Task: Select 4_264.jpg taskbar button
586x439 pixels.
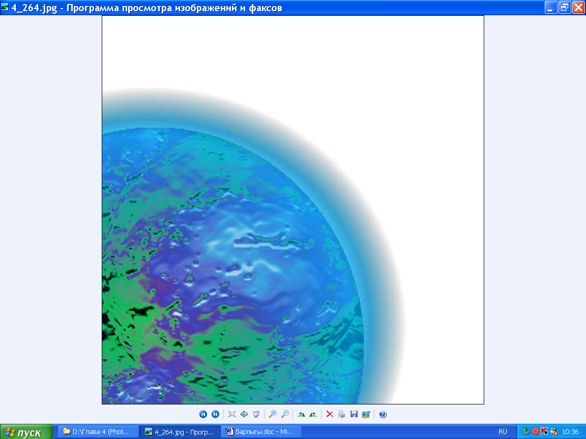Action: coord(181,432)
